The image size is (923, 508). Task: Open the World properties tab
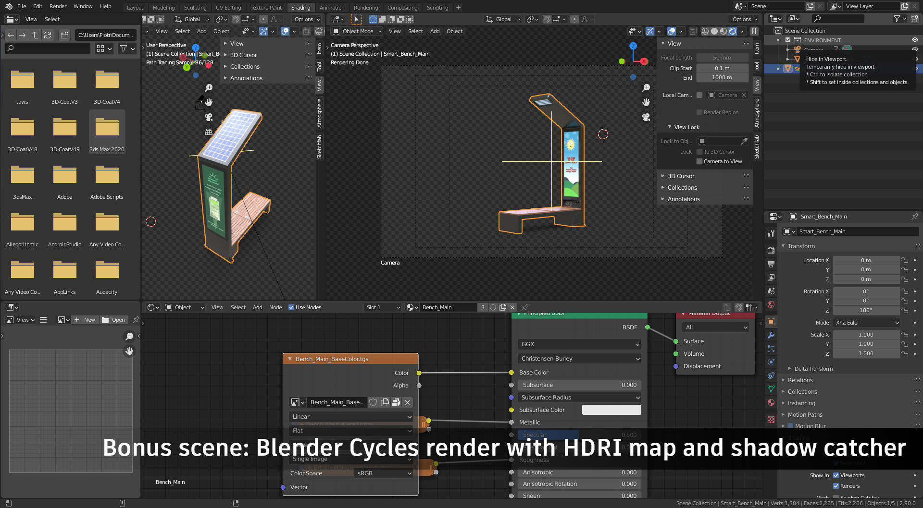coord(771,304)
